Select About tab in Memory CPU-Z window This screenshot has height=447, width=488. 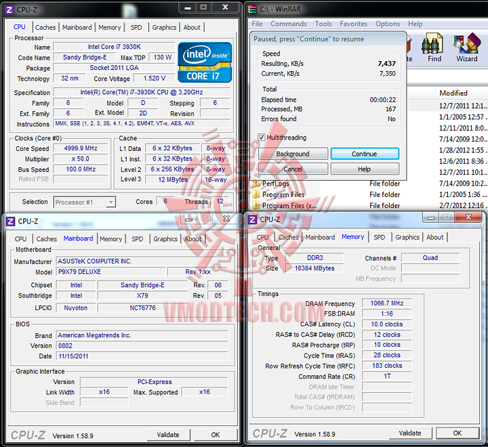(434, 237)
